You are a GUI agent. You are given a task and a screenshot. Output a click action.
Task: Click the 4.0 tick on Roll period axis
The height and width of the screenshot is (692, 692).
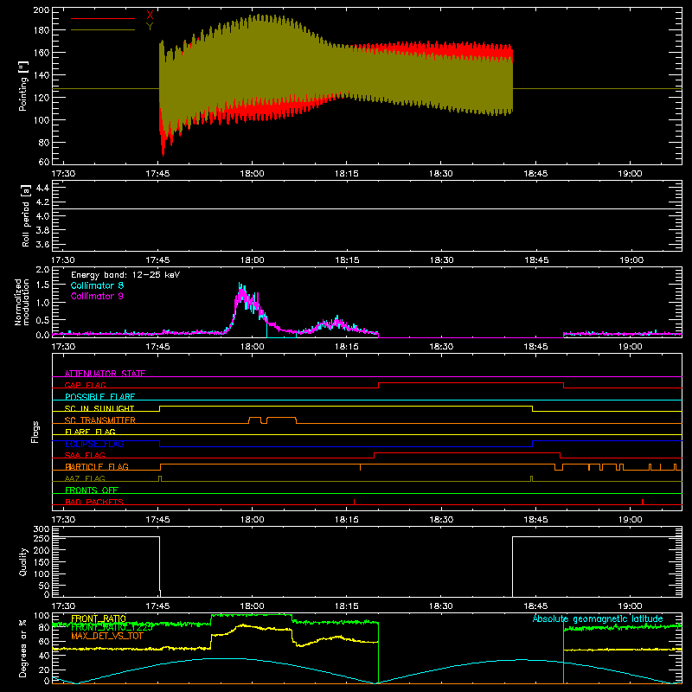click(42, 216)
